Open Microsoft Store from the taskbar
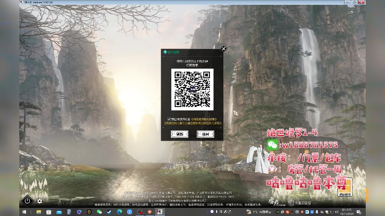Screen dimensions: 385x216 tap(49, 212)
